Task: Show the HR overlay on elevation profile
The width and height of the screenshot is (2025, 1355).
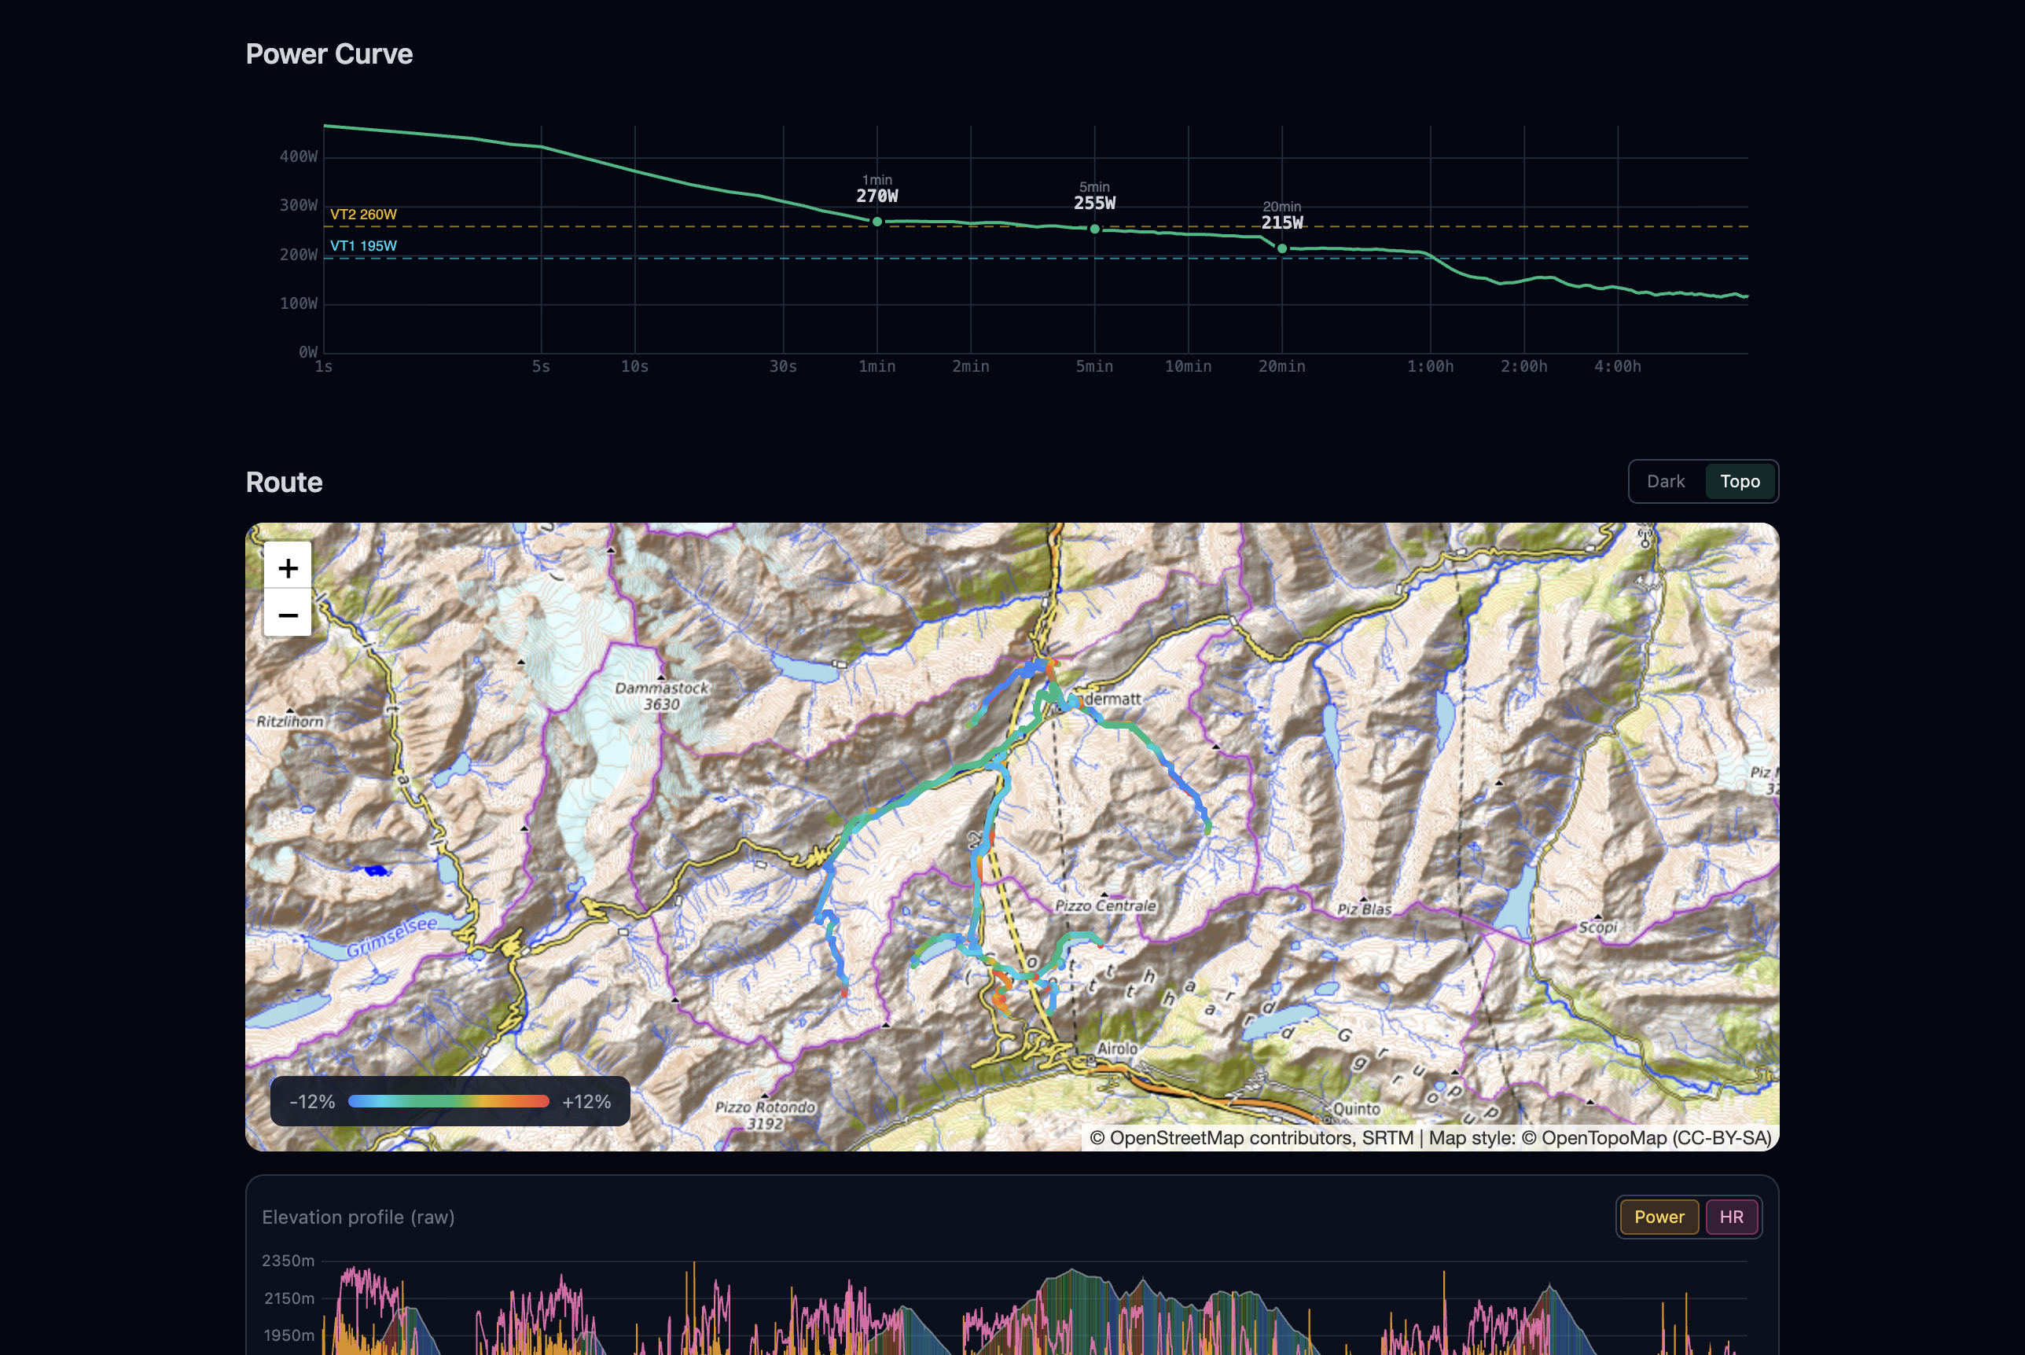Action: (x=1731, y=1216)
